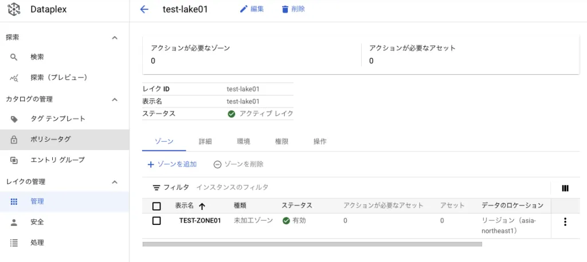
Task: Open 探索（プレビュー） in the sidebar
Action: click(x=65, y=77)
